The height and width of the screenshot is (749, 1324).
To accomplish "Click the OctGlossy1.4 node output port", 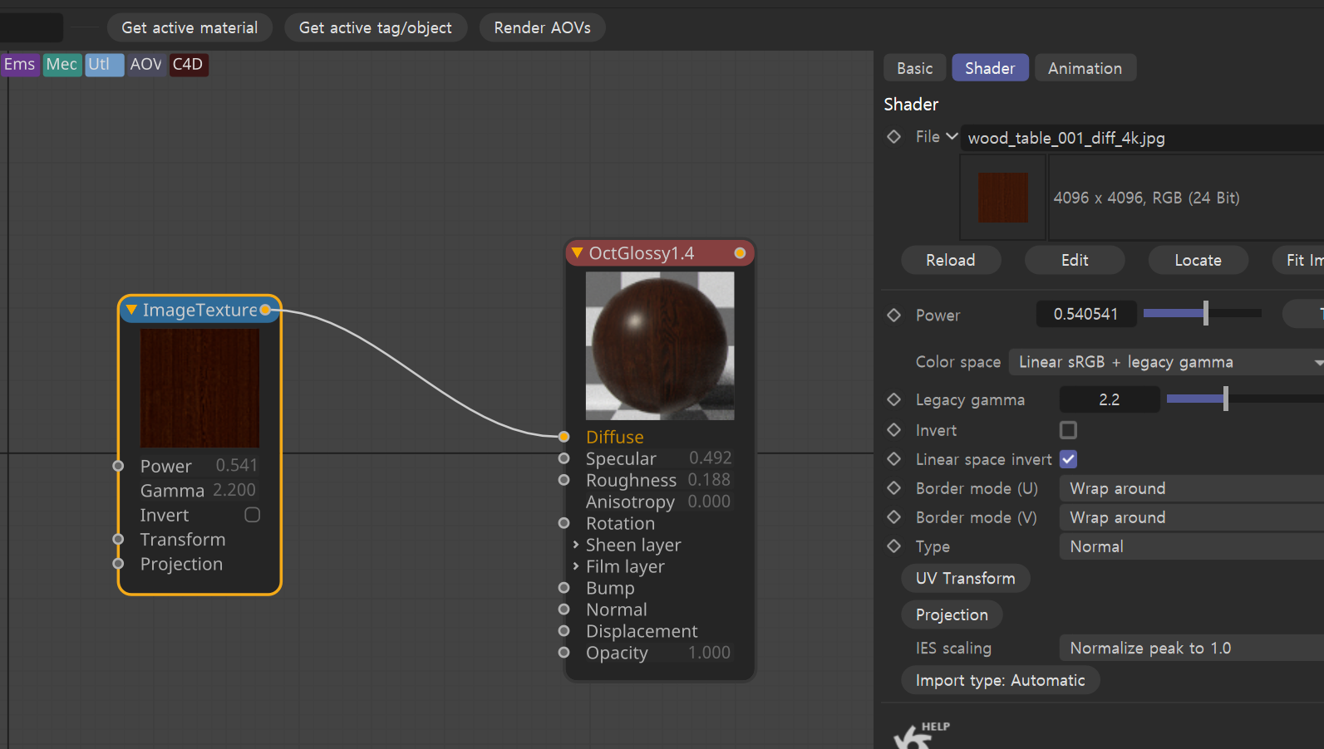I will (x=740, y=252).
